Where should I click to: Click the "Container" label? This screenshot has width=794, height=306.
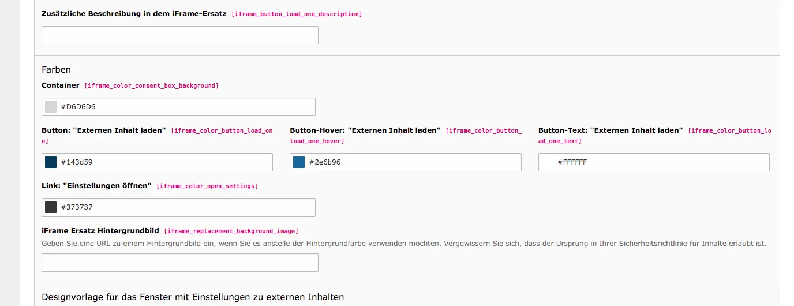pos(61,85)
